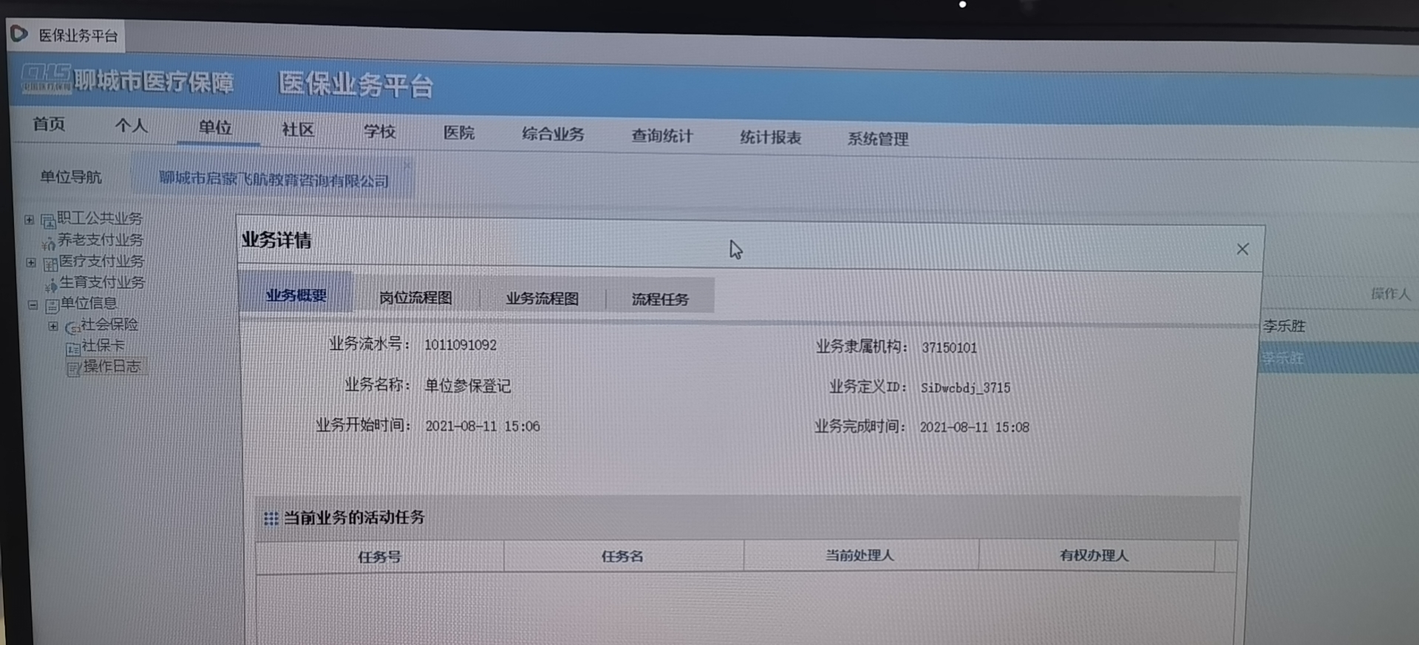
Task: Open the 业务流程图 tab
Action: pyautogui.click(x=542, y=298)
